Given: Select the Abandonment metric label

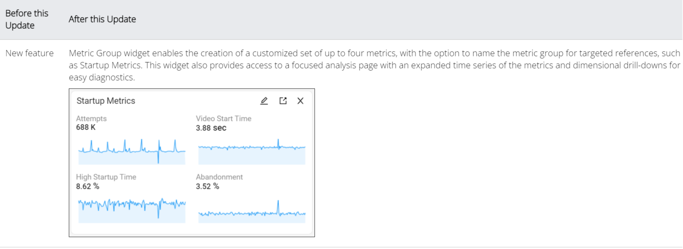Looking at the screenshot, I should (219, 177).
